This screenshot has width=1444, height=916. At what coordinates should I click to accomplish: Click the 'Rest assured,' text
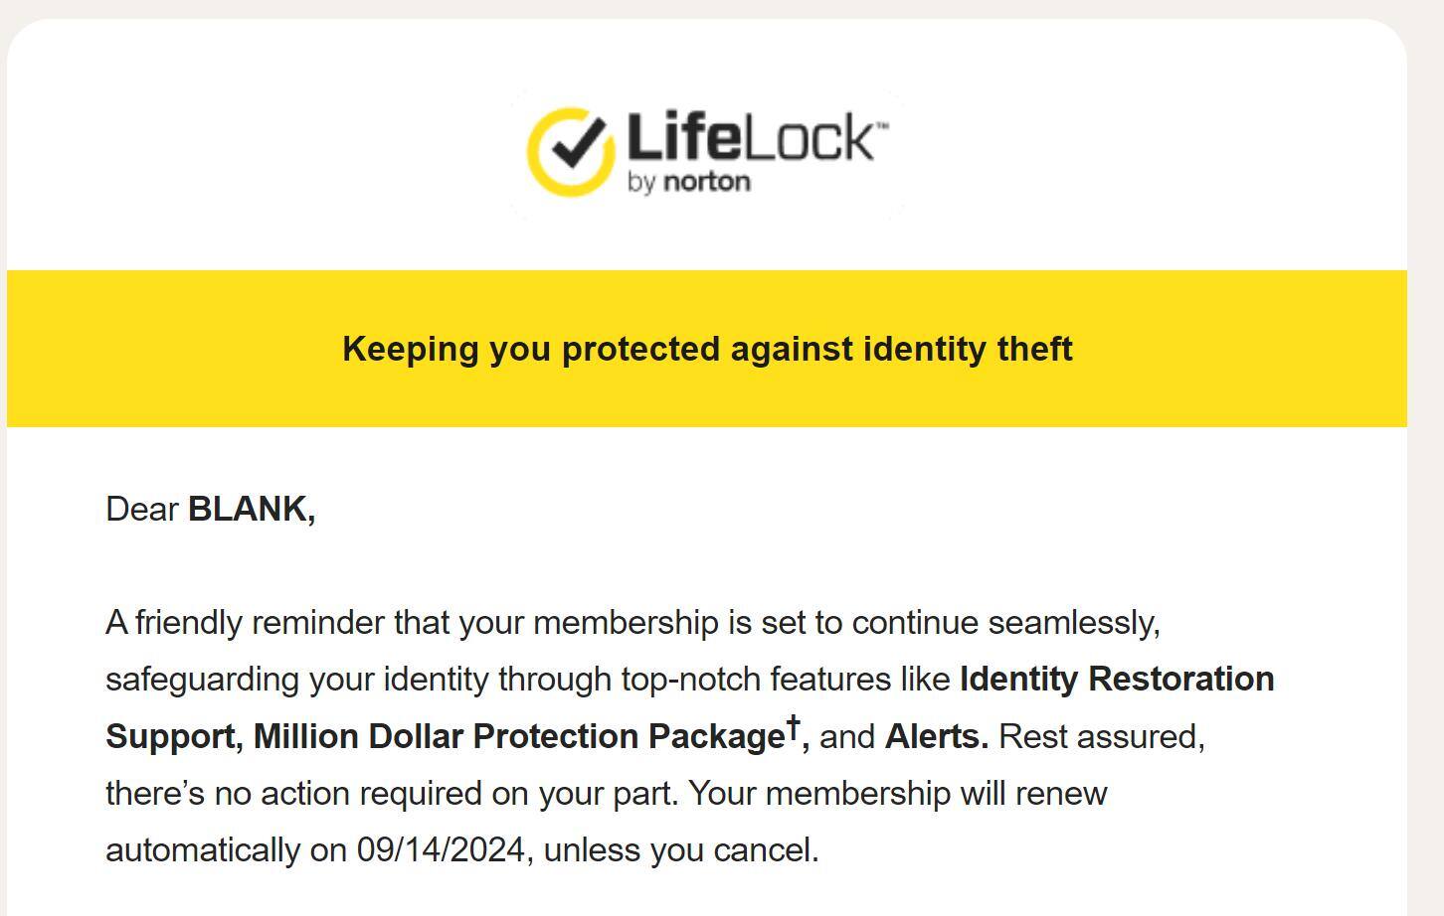point(1101,736)
